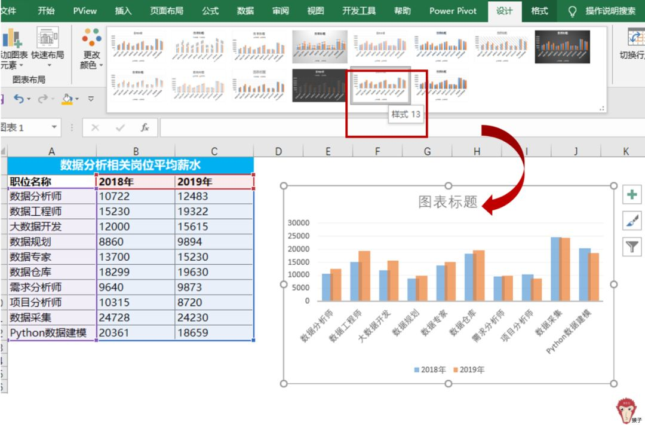Expand the Name Box dropdown arrow
Screen dimensions: 645x425
coord(54,127)
